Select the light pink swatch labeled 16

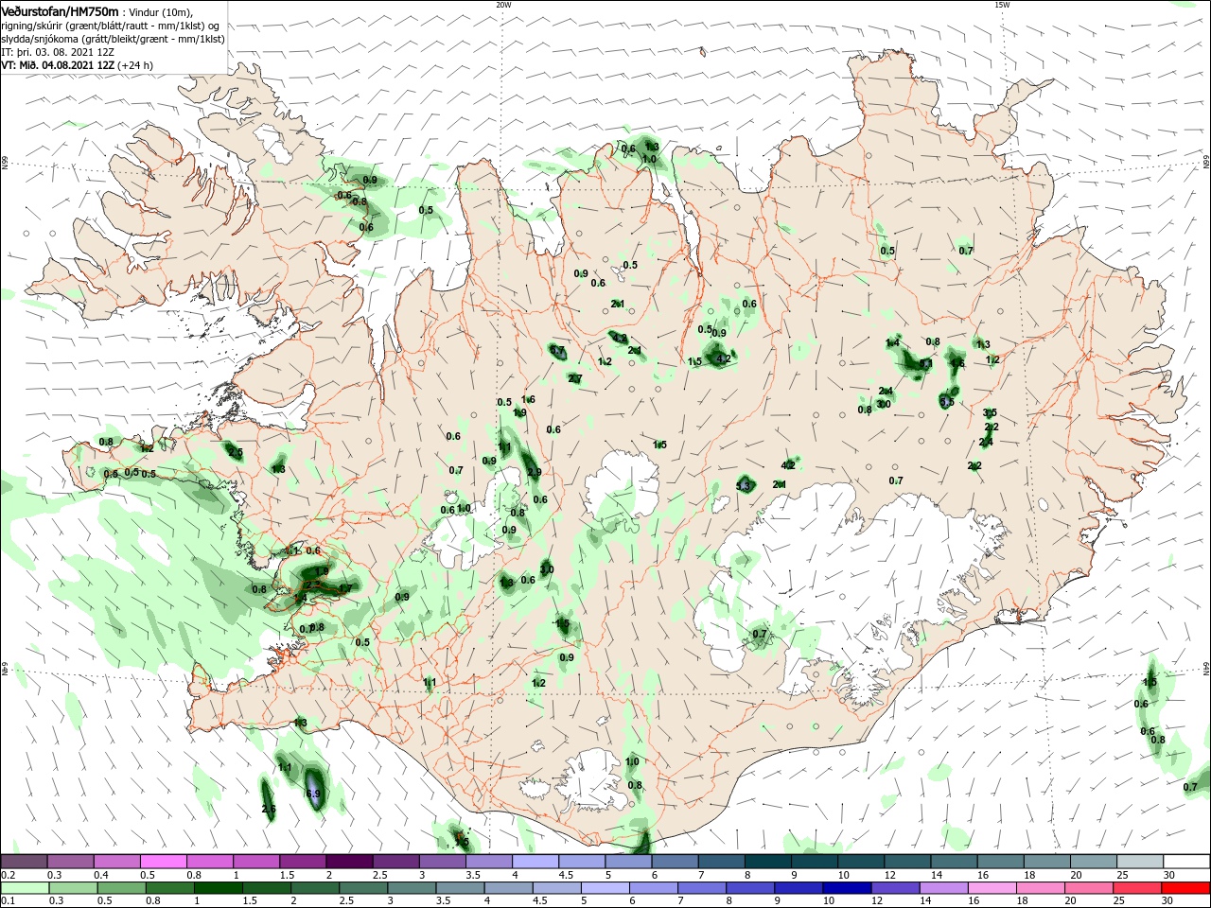(992, 888)
